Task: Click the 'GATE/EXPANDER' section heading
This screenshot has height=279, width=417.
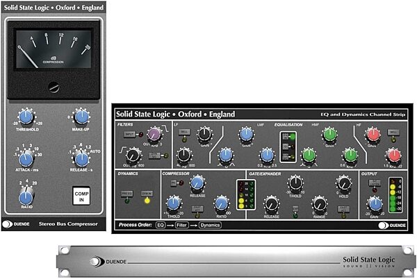Action: click(x=265, y=174)
